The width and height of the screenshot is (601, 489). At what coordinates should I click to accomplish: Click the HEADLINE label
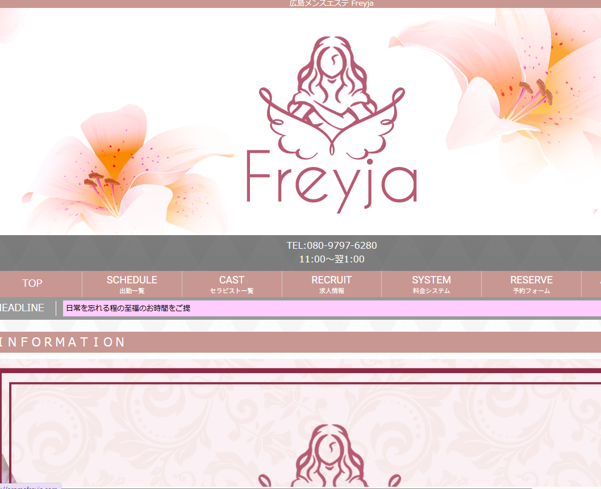tap(22, 308)
